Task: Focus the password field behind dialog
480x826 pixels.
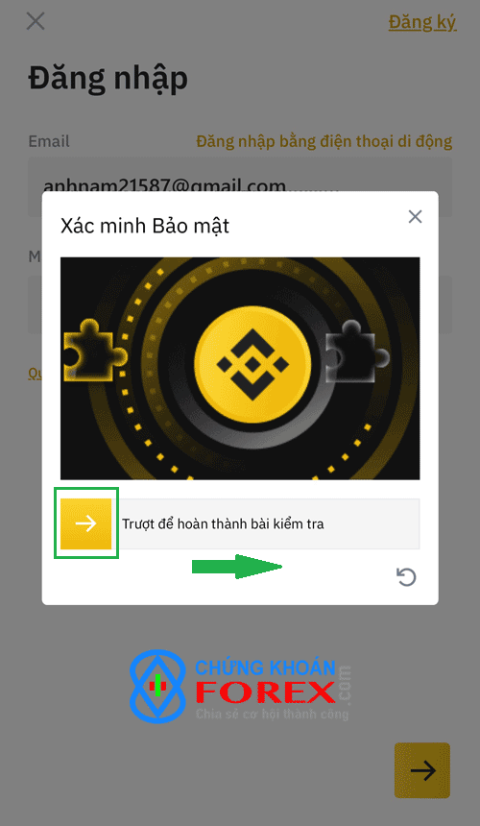Action: (240, 304)
